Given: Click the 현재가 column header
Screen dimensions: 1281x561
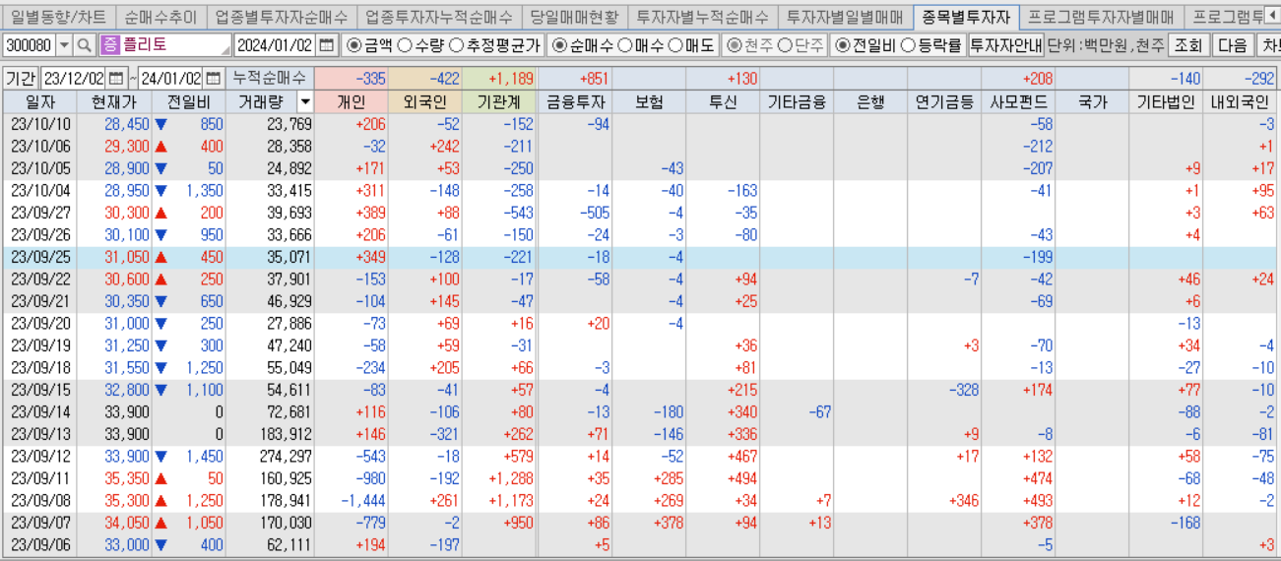Looking at the screenshot, I should coord(116,101).
